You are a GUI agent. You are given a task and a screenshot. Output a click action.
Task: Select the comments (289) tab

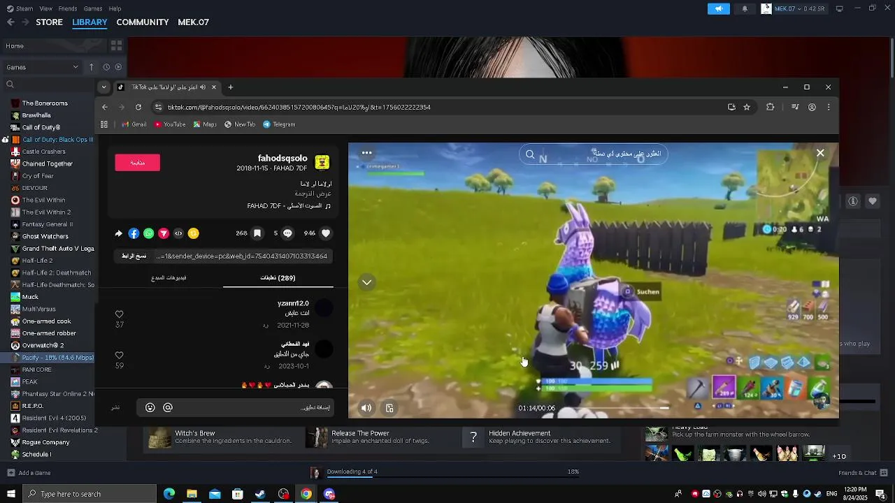coord(278,278)
